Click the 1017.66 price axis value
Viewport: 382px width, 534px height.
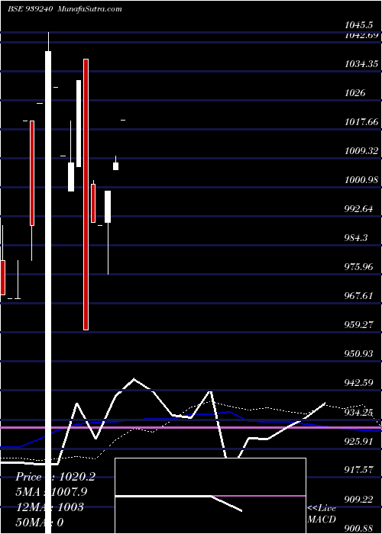(x=361, y=121)
